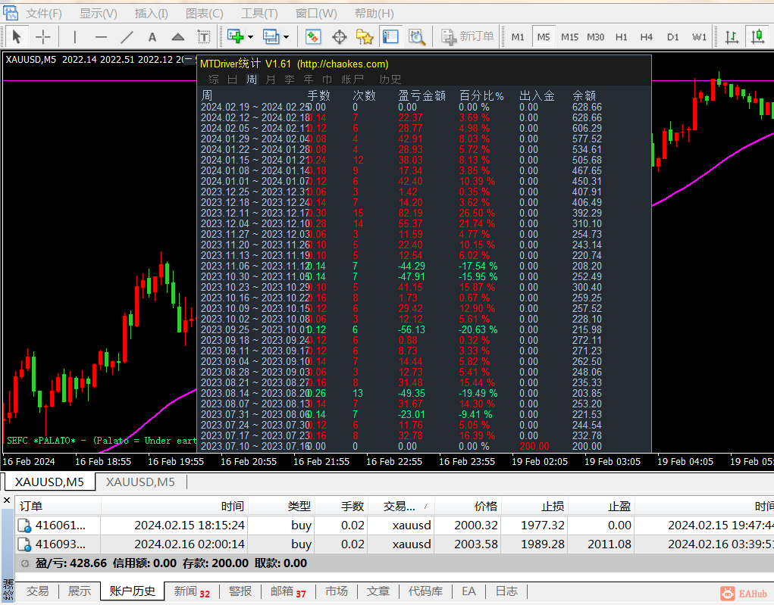Open the Data Window target icon
The width and height of the screenshot is (774, 605).
pos(339,37)
